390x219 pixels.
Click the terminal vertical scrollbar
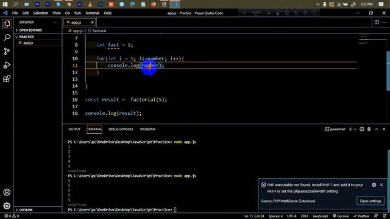tap(388, 181)
